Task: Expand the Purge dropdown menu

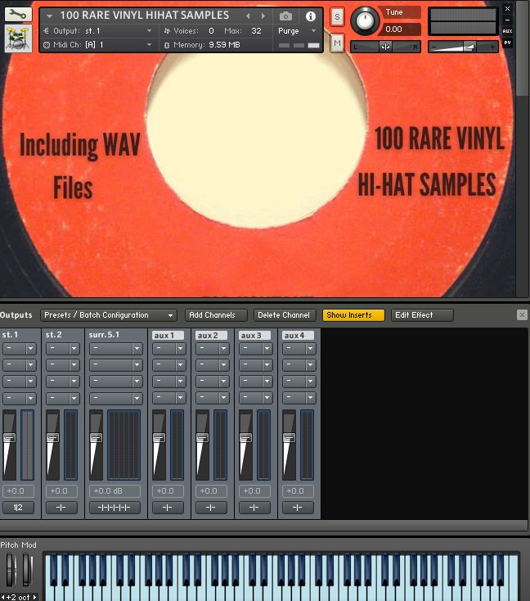Action: coord(298,31)
